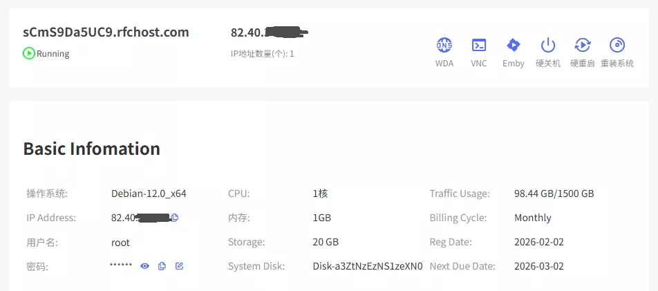This screenshot has height=291, width=658.
Task: Click the Traffic Usage 98.44 GB/1500 GB value
Action: pyautogui.click(x=554, y=194)
